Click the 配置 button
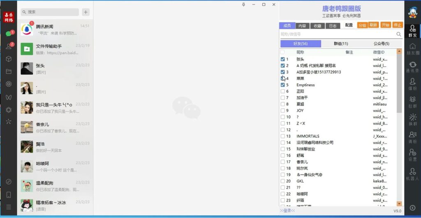Screen dimensions: 421x218 pyautogui.click(x=349, y=25)
